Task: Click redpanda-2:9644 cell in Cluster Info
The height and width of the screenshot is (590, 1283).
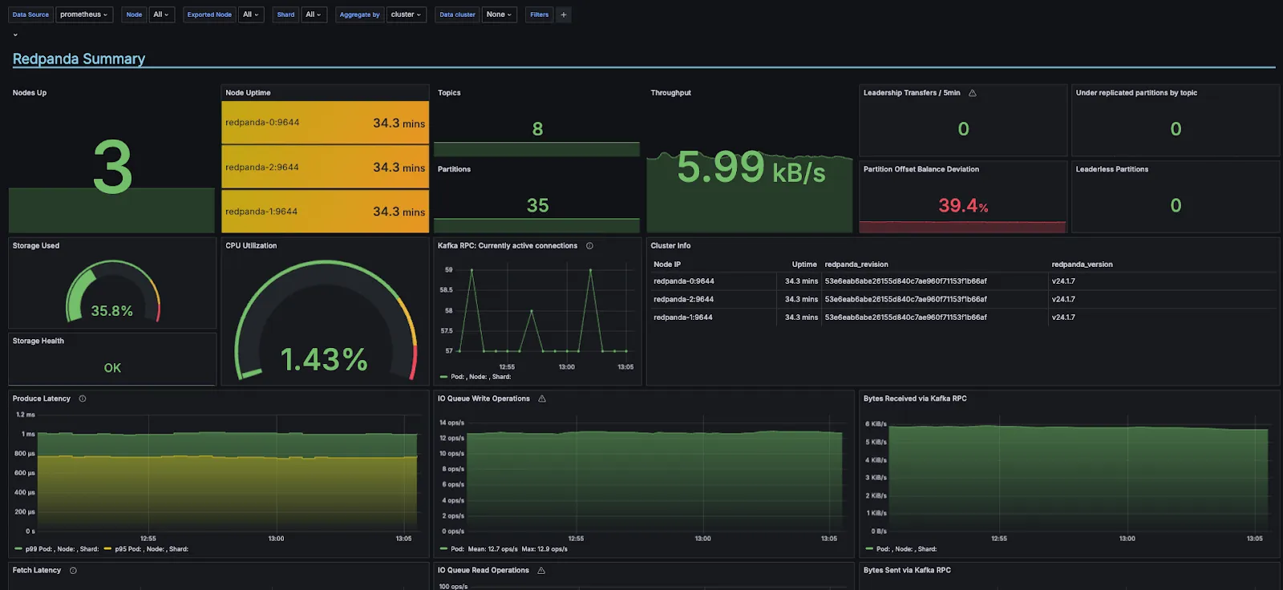Action: (x=684, y=300)
